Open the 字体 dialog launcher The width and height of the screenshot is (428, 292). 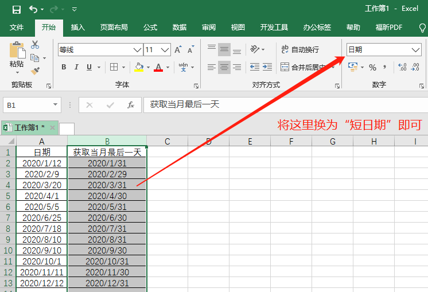(x=196, y=86)
